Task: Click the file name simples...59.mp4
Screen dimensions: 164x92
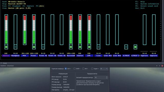Action: point(69,90)
